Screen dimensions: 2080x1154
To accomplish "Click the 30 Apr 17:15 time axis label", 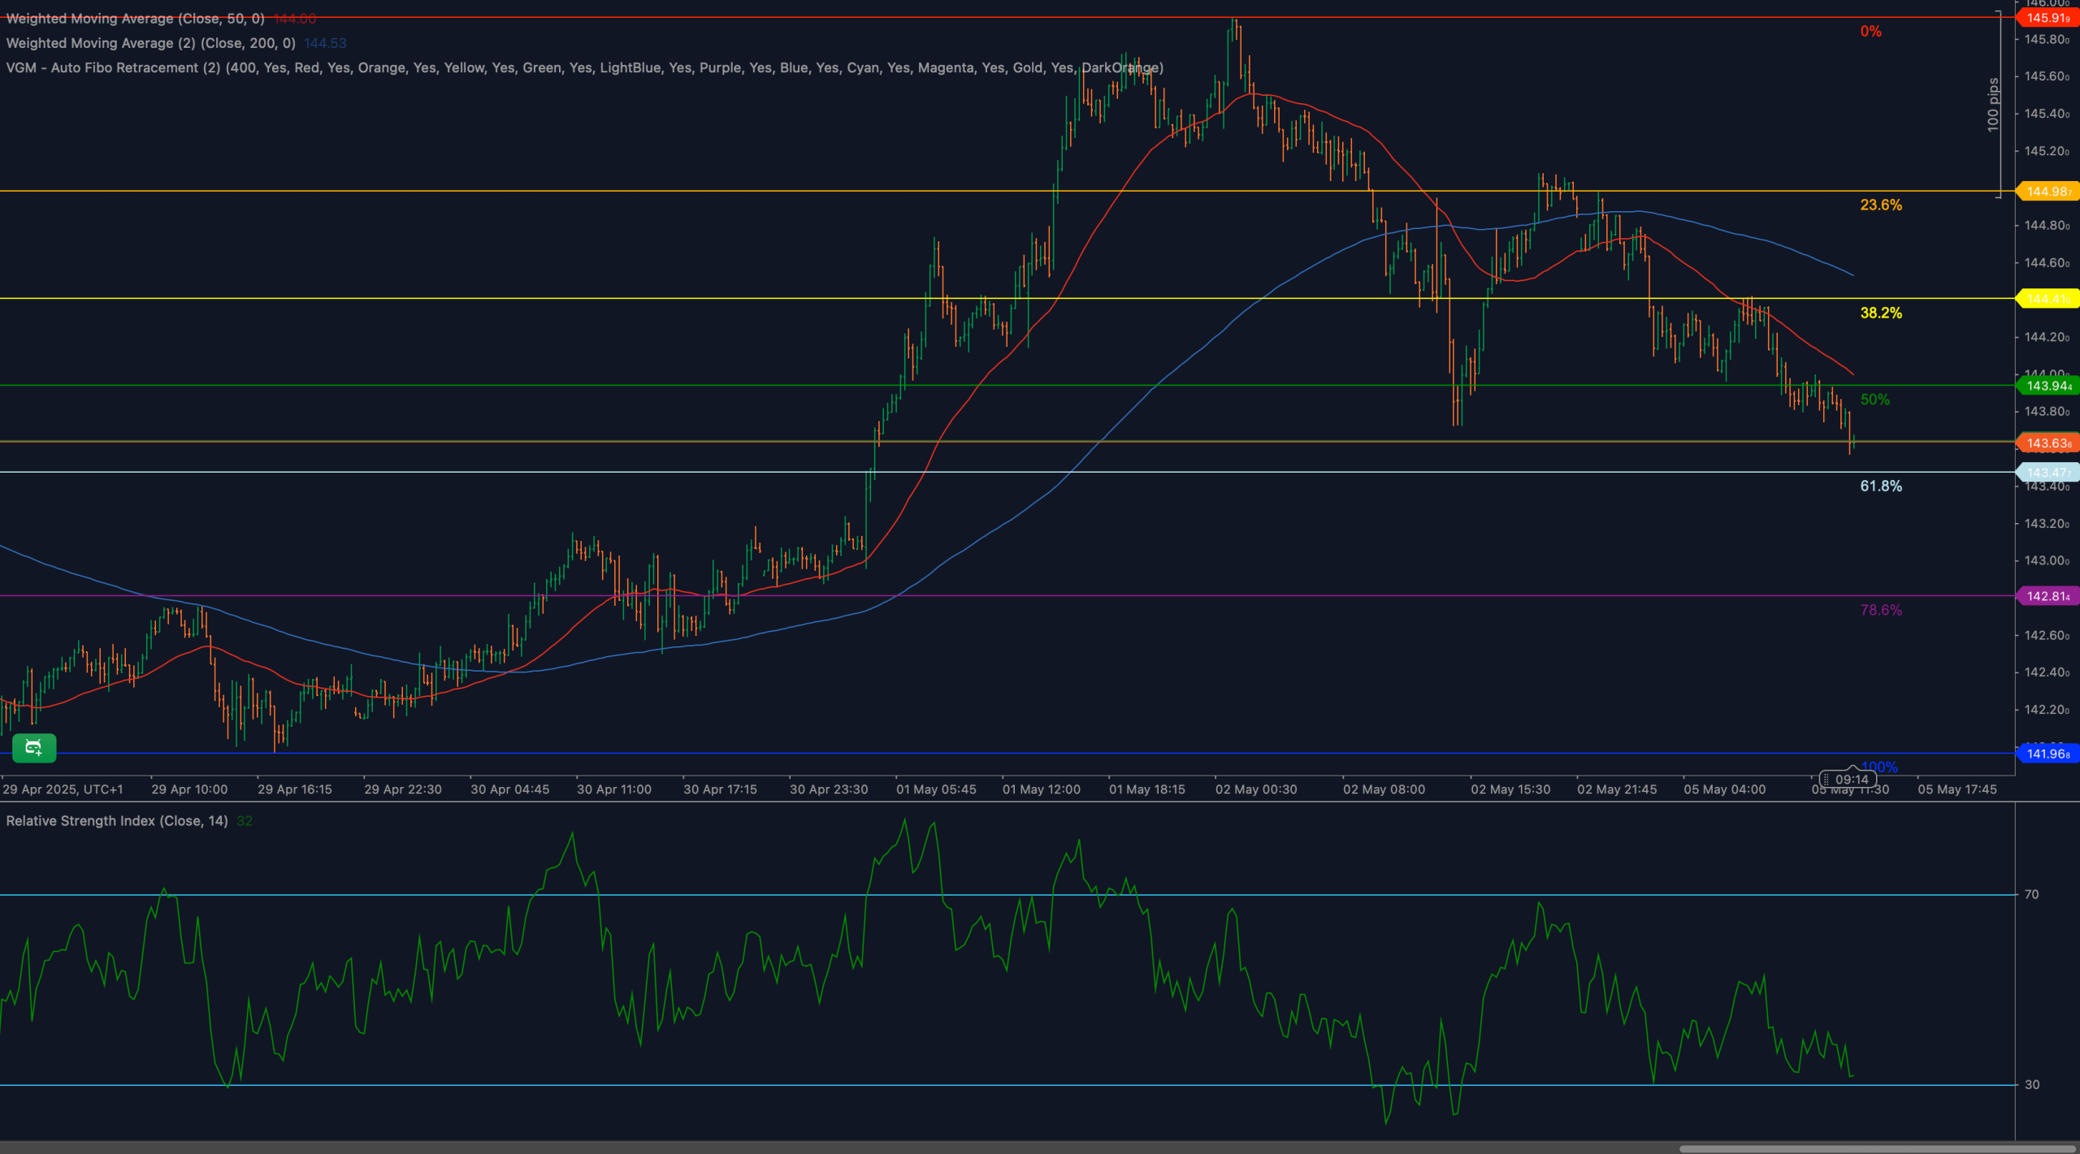I will point(720,789).
